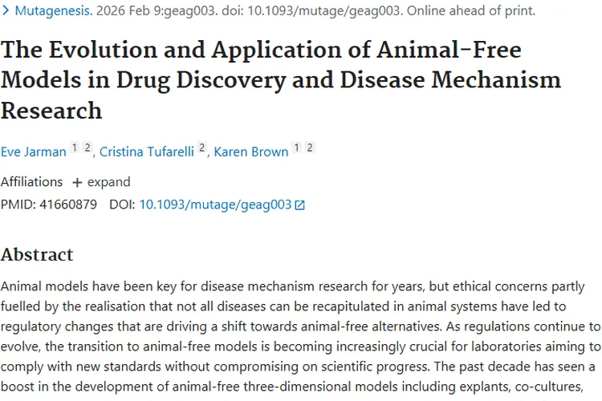The width and height of the screenshot is (602, 401).
Task: Click affiliation superscript 1 beside Eve Jarman
Action: pos(74,148)
